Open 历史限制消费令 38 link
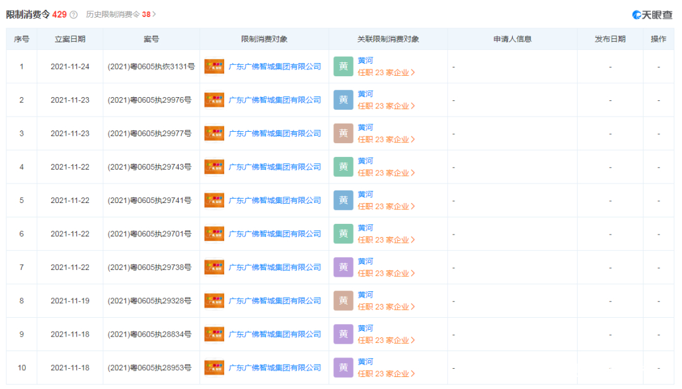Screen dimensions: 682x389 pos(121,15)
